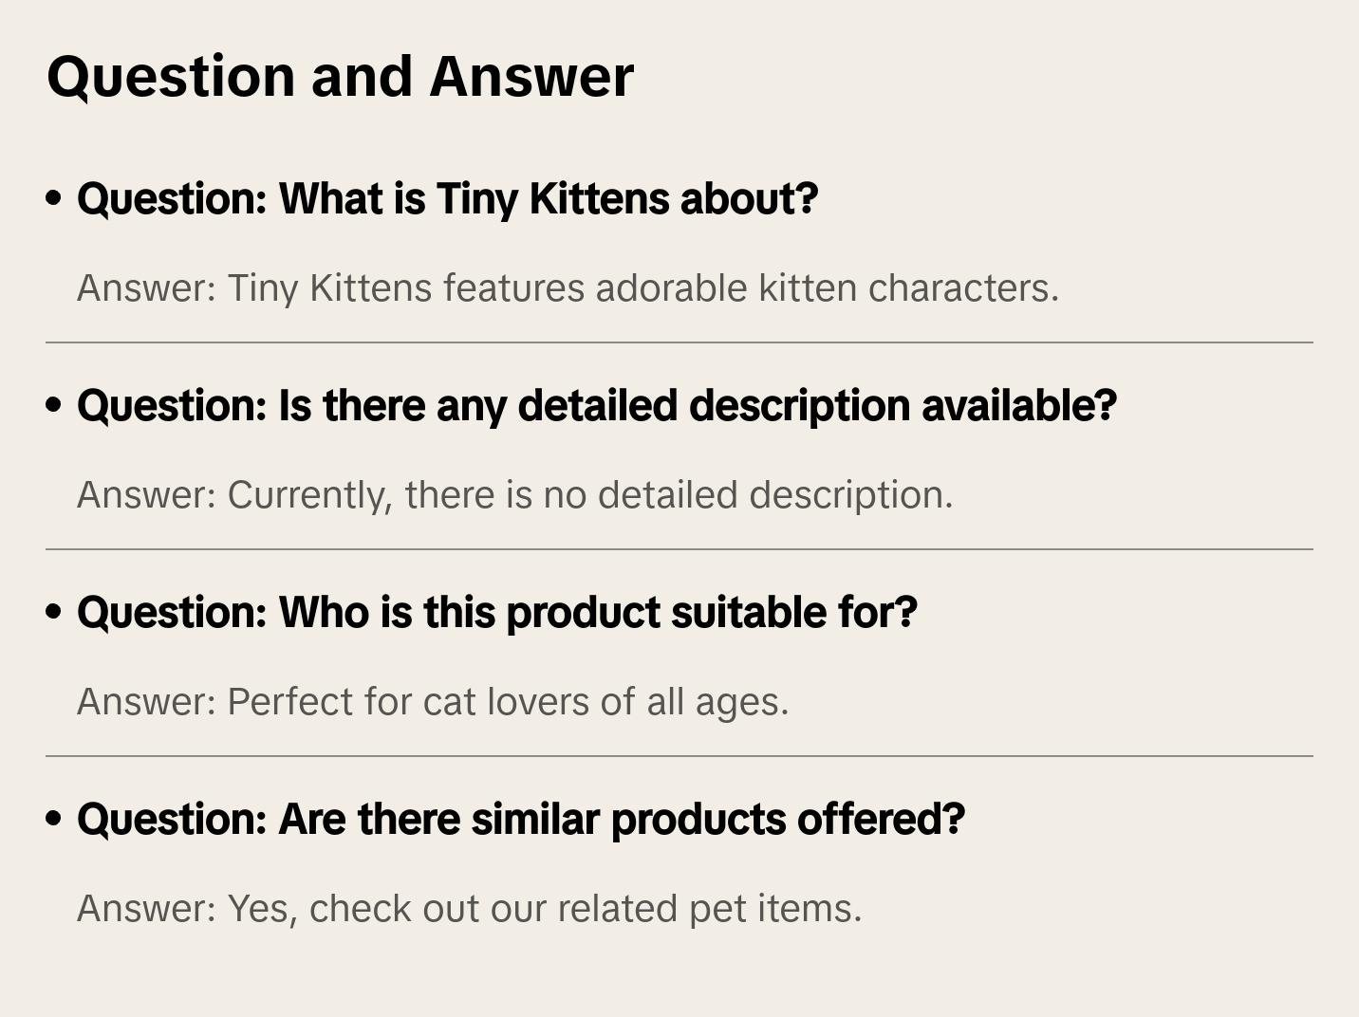This screenshot has width=1359, height=1017.
Task: Expand the 'Is there any detailed description available?' question
Action: click(596, 406)
